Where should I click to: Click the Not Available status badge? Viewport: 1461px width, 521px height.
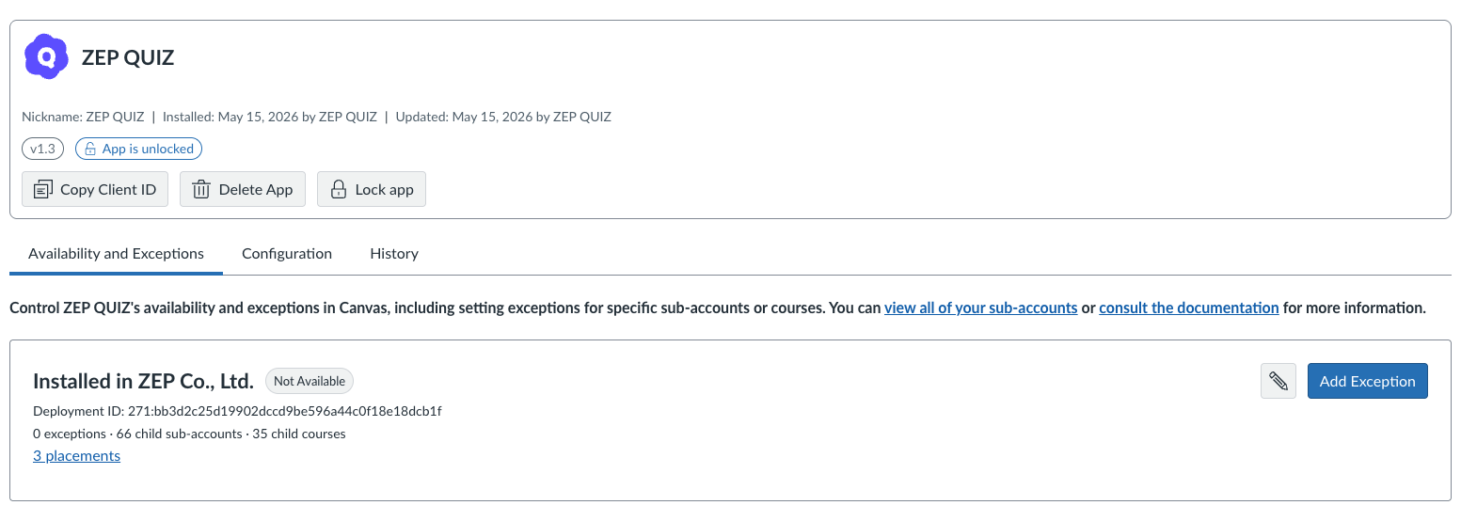point(310,381)
